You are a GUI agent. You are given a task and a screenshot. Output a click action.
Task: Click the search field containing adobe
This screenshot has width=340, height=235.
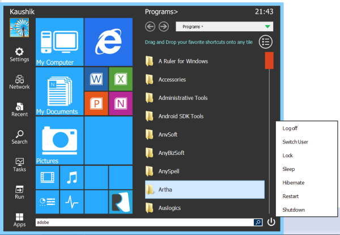coord(144,222)
